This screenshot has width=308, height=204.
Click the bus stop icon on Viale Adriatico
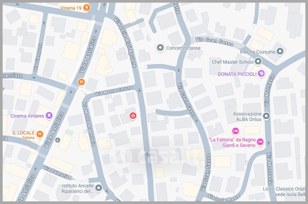58,140
